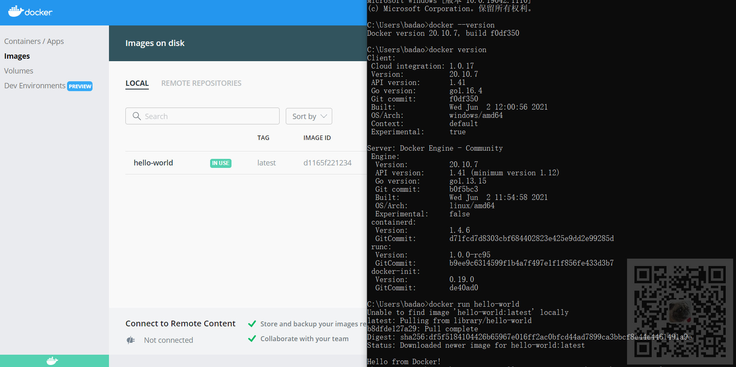Image resolution: width=736 pixels, height=367 pixels.
Task: Click 'b8dfde127a29: Pull complete' line in terminal
Action: point(423,329)
